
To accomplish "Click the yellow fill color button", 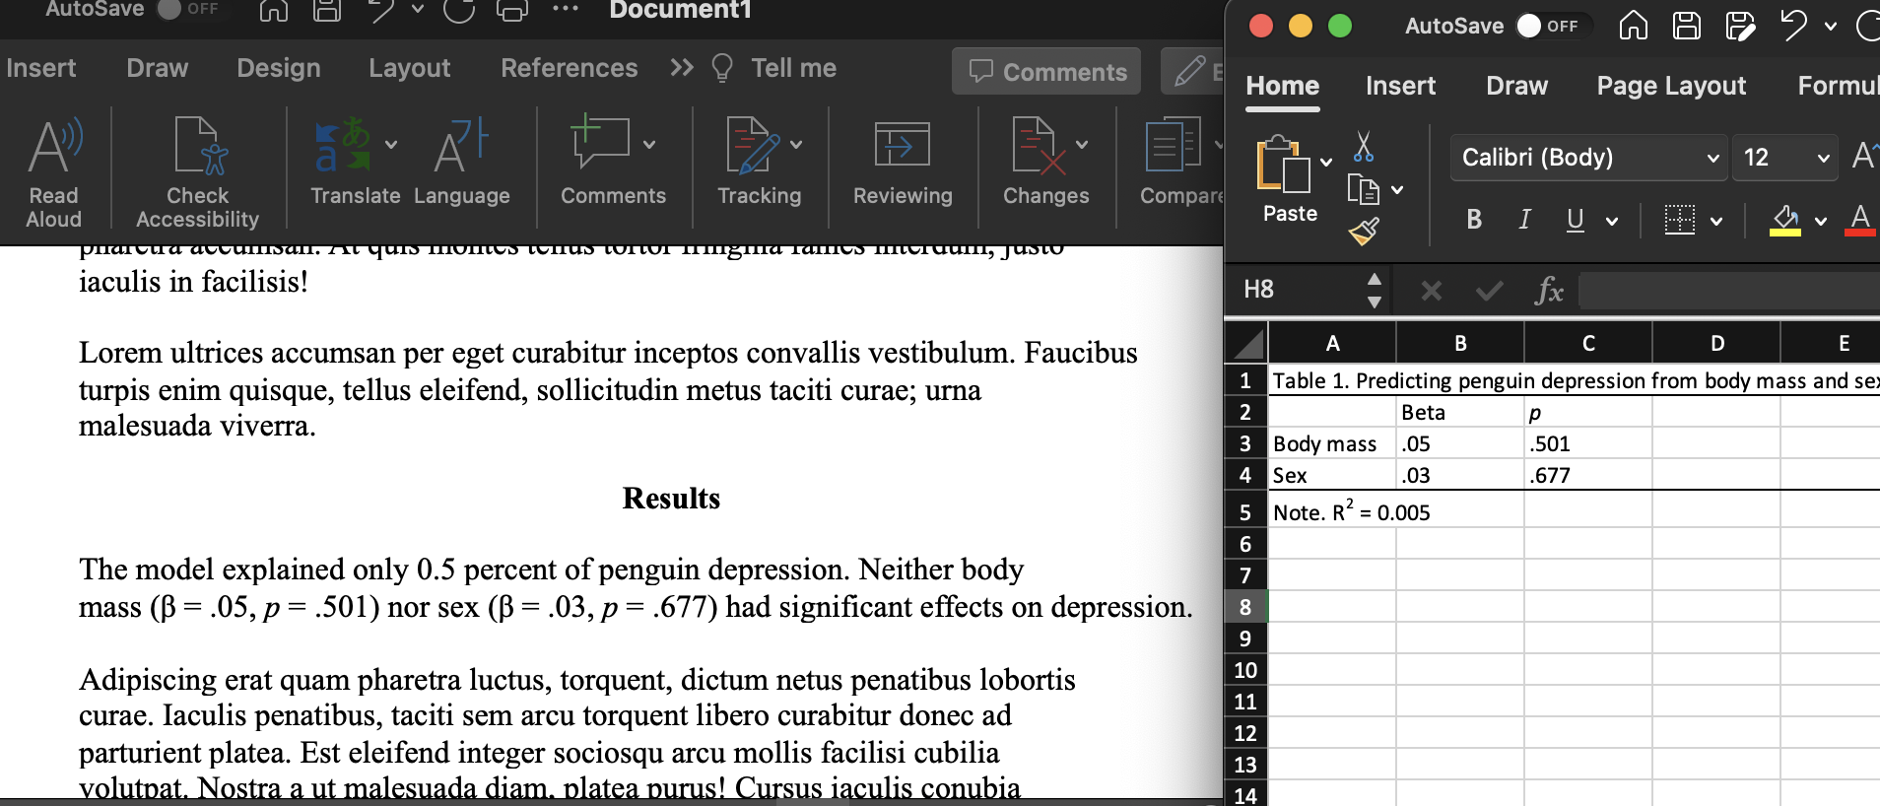I will click(1785, 220).
